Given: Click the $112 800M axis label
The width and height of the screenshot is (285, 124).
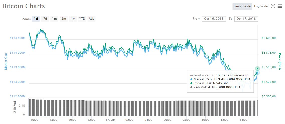Looking at the screenshot, I should click(18, 97).
